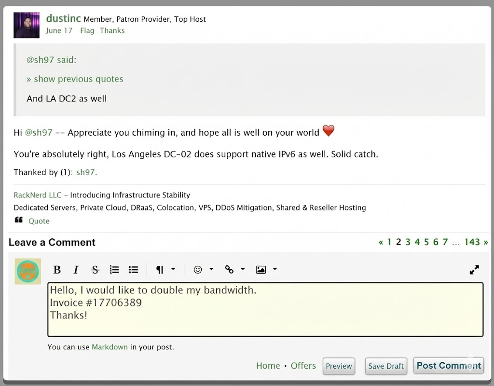
Task: Apply strikethrough formatting to text
Action: tap(95, 270)
